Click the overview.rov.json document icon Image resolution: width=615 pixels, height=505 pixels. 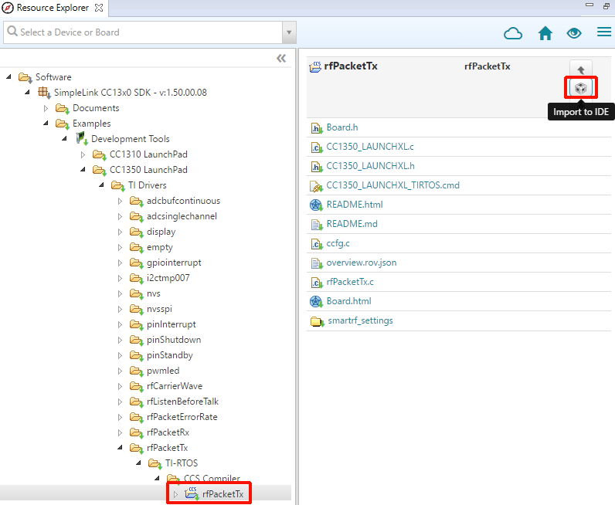click(316, 263)
